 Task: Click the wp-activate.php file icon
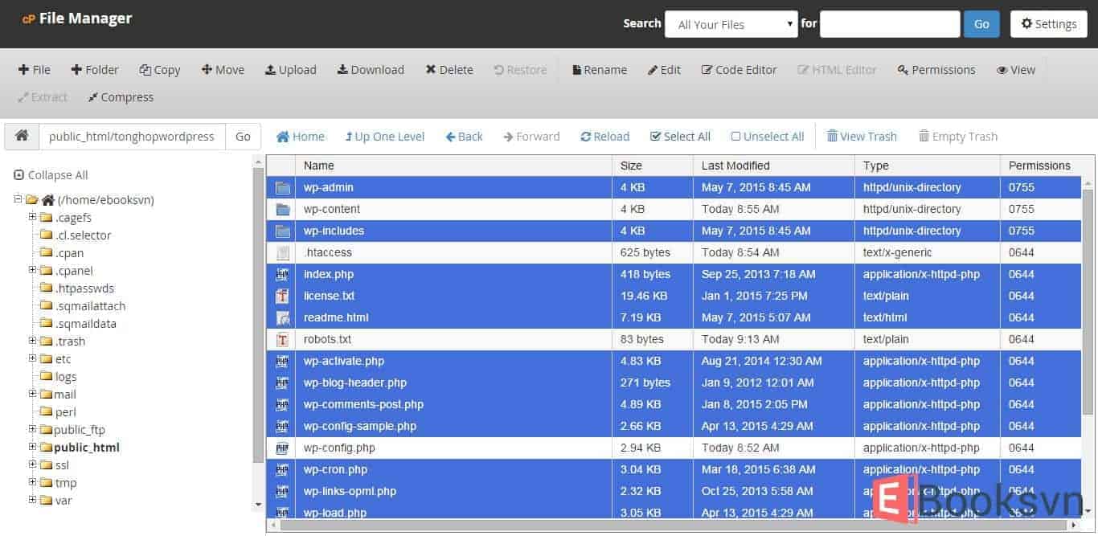(282, 361)
